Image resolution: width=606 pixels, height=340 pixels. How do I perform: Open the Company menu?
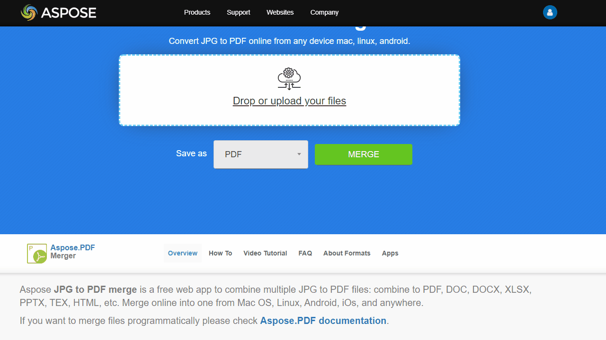pos(324,12)
